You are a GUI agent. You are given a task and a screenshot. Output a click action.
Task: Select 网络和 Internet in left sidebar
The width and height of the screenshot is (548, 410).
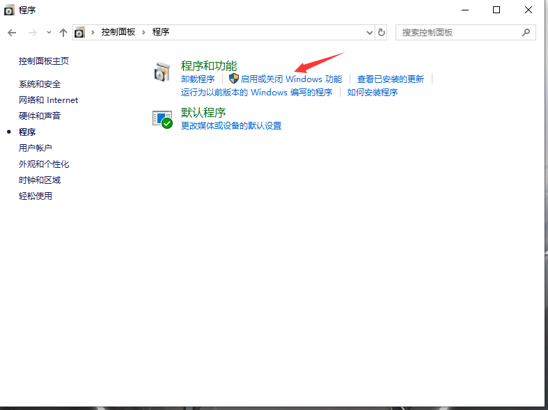[x=48, y=100]
